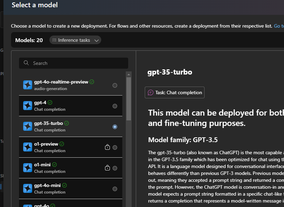Click the o1-mini model icon
This screenshot has height=207, width=284.
28,168
